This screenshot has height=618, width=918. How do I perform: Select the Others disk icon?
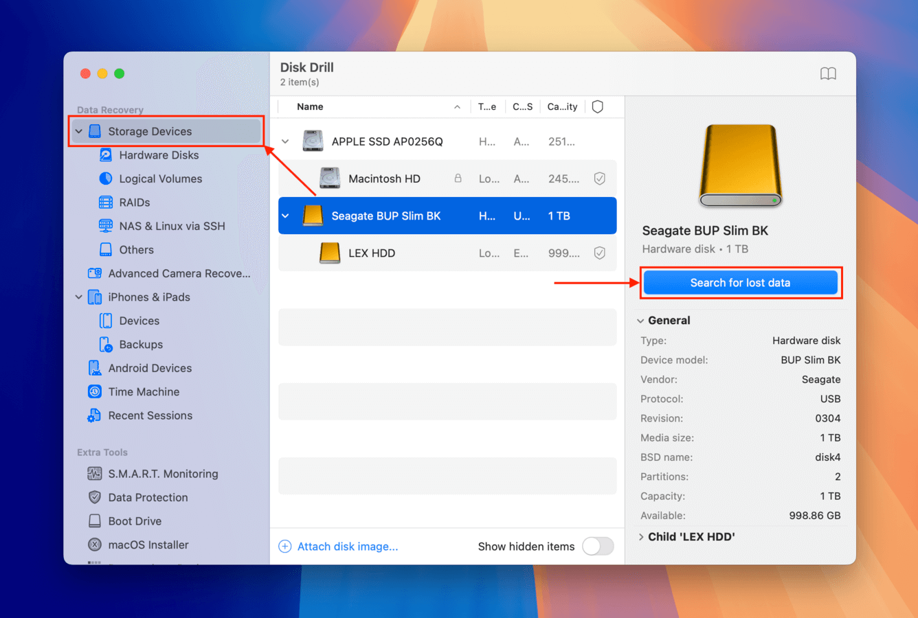(106, 250)
